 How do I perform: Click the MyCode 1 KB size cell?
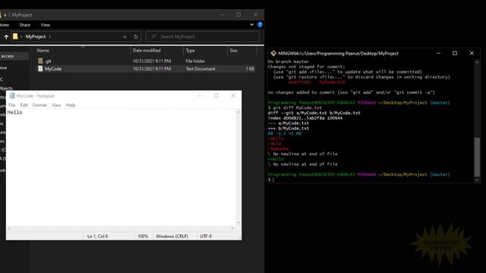pyautogui.click(x=250, y=69)
